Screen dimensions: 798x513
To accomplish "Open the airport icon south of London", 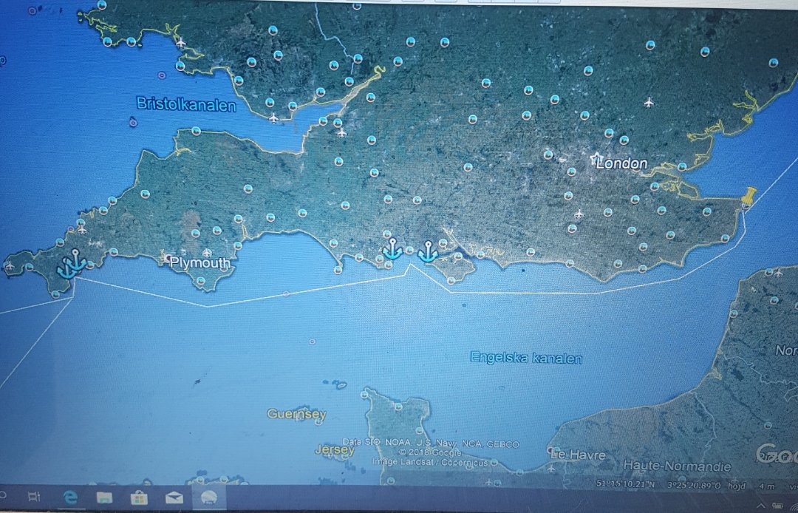I will tap(579, 214).
